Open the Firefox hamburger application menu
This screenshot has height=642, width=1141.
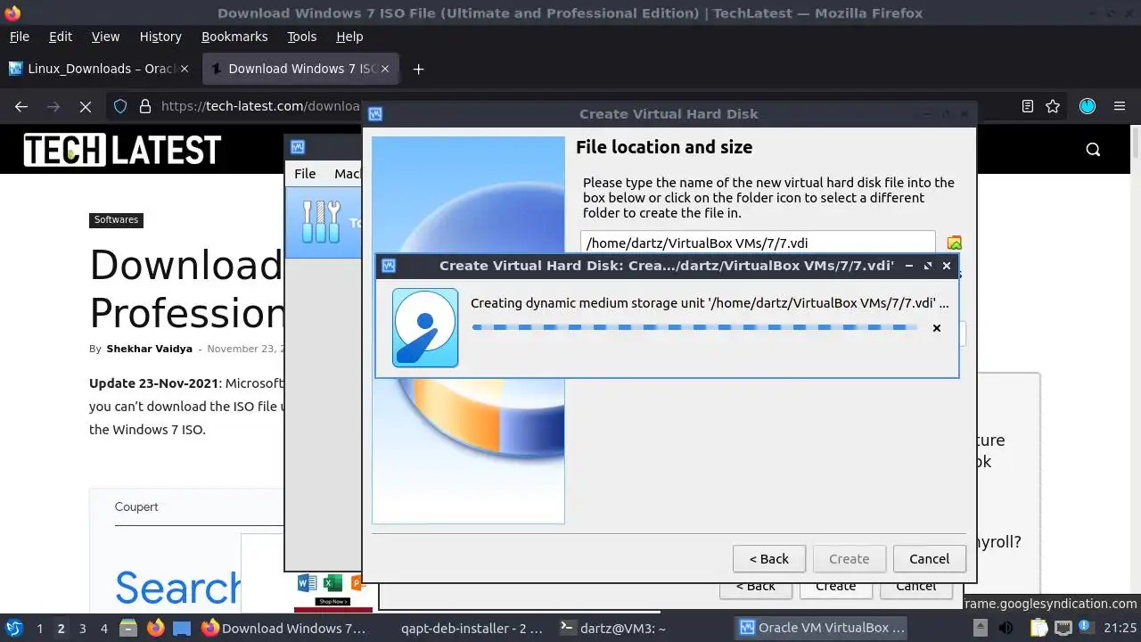click(x=1120, y=106)
